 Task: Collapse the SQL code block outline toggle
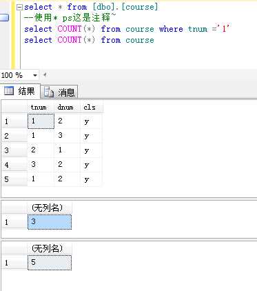(20, 7)
